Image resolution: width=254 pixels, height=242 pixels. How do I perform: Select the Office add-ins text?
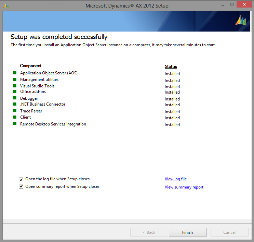tap(33, 92)
